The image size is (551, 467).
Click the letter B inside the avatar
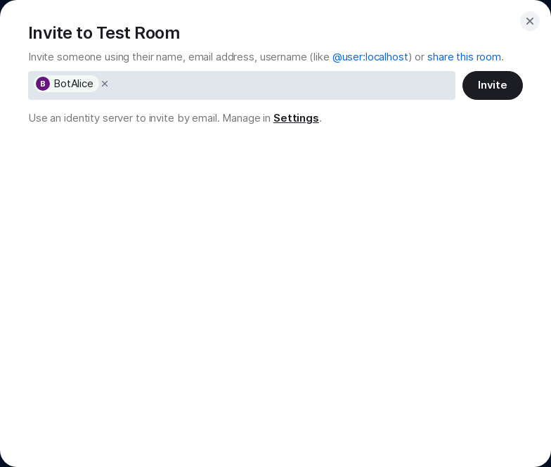43,84
